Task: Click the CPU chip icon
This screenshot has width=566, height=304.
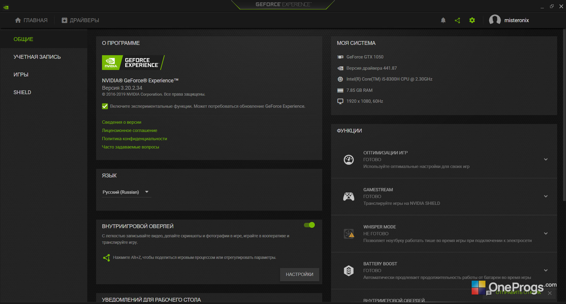Action: (x=340, y=79)
